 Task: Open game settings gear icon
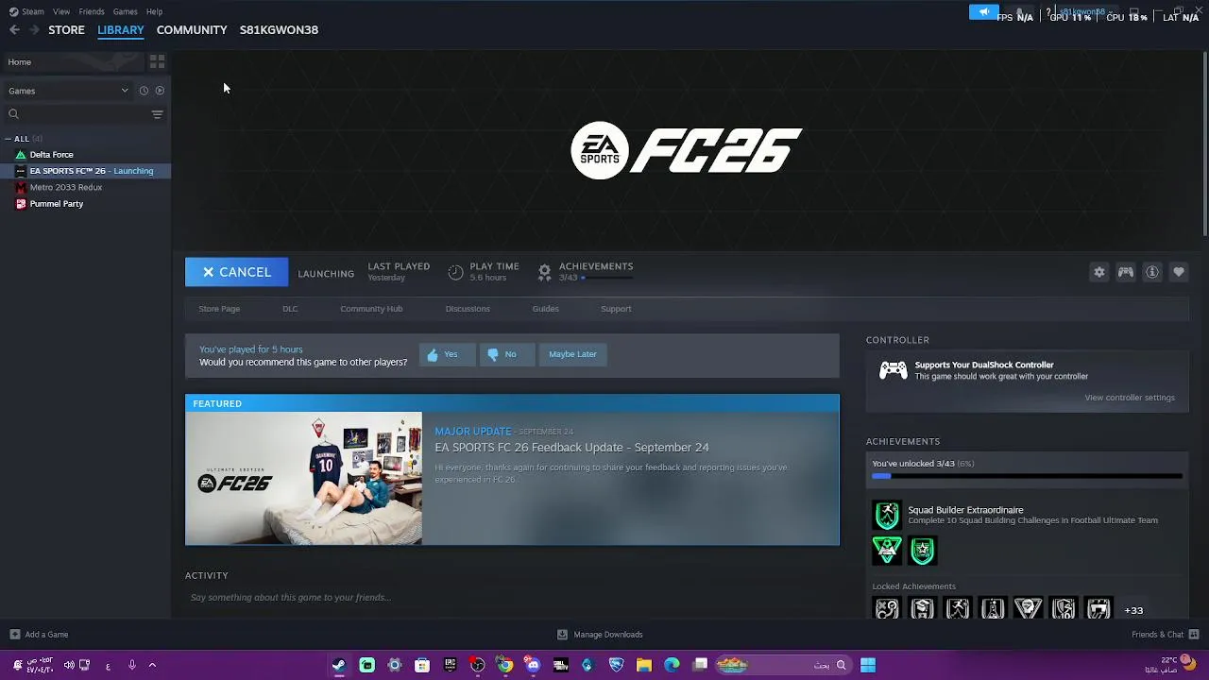1099,272
